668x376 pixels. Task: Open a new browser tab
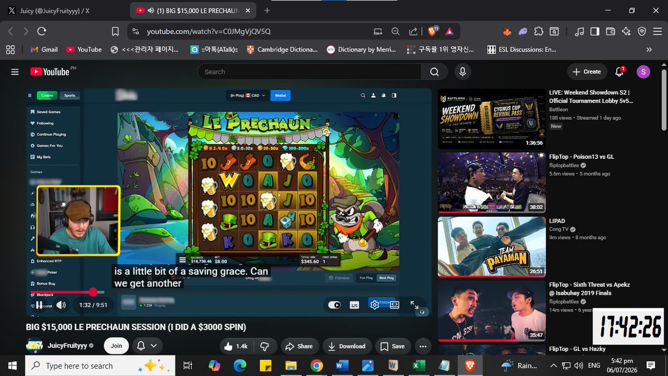pyautogui.click(x=267, y=11)
